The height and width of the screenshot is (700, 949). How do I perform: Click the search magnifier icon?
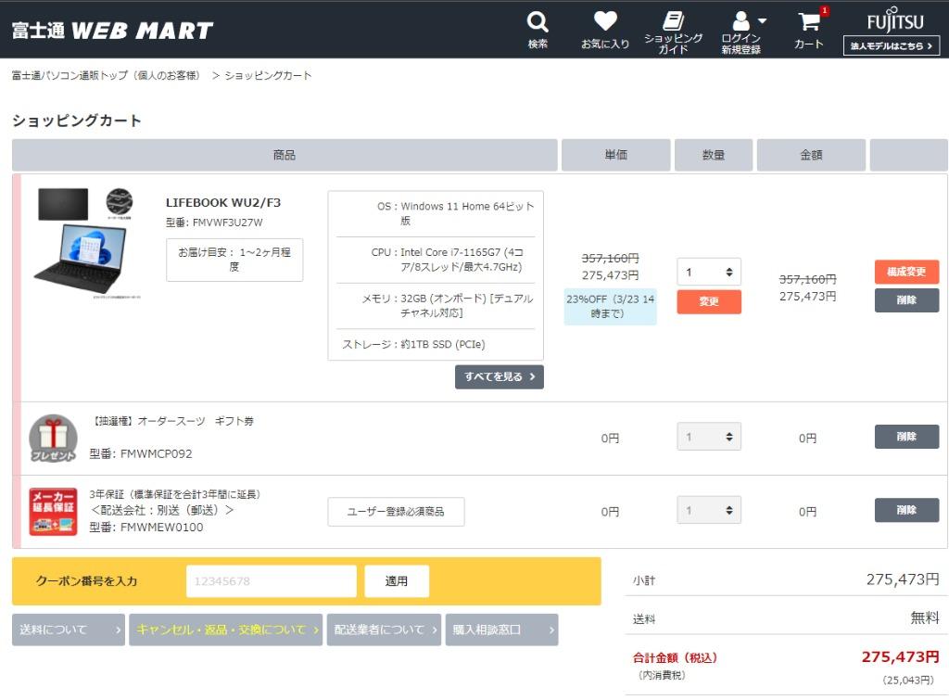click(x=538, y=21)
